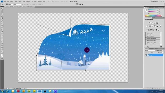The image size is (165, 93).
Task: Expand the Hue/Saturation Presets list
Action: tap(146, 38)
